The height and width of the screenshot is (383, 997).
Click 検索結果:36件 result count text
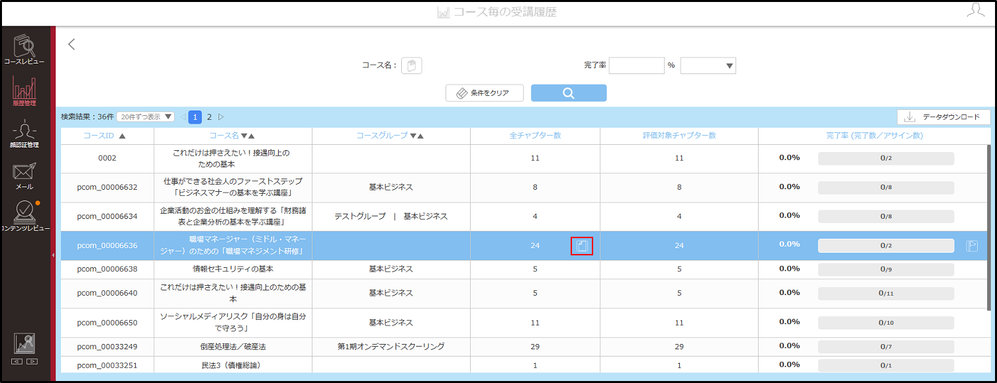point(87,117)
